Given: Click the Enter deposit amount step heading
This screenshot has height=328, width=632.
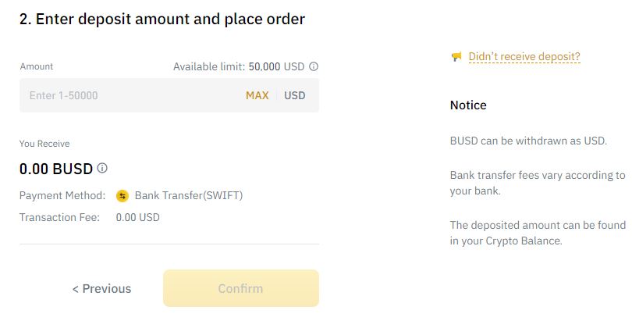Looking at the screenshot, I should (x=162, y=20).
